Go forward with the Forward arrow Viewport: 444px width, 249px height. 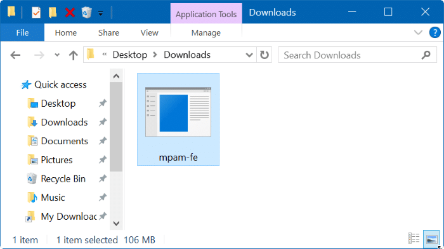pos(39,55)
